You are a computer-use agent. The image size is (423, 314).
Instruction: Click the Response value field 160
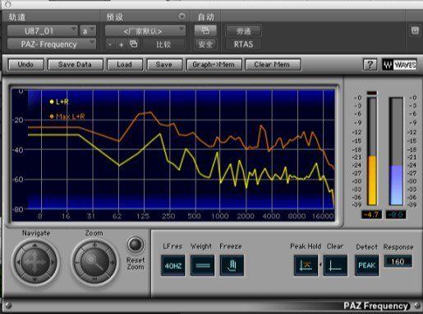pos(398,262)
